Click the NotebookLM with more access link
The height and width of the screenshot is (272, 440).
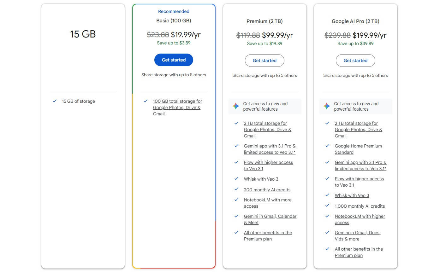(x=268, y=203)
